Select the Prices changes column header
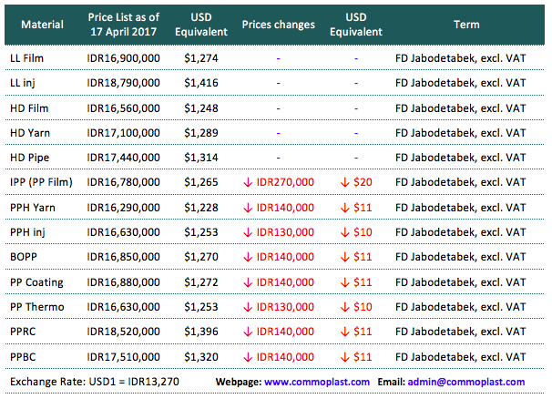552x399 pixels. tap(279, 25)
